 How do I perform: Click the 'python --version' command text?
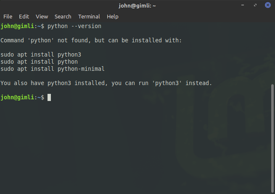[x=74, y=26]
